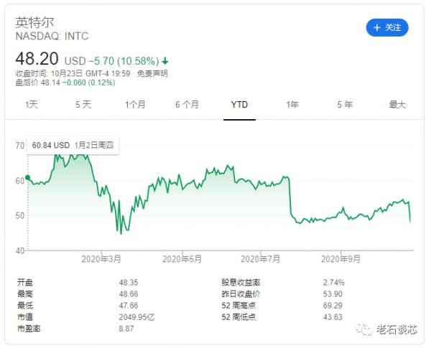431x348 pixels.
Task: Open the 免责声明 disclaimer link
Action: (x=152, y=73)
